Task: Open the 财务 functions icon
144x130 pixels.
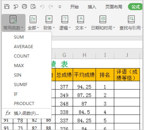Action: (x=49, y=19)
